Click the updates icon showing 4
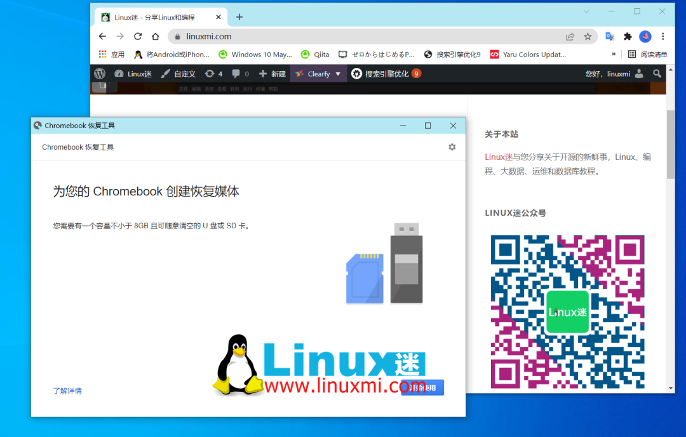The image size is (686, 437). (210, 73)
